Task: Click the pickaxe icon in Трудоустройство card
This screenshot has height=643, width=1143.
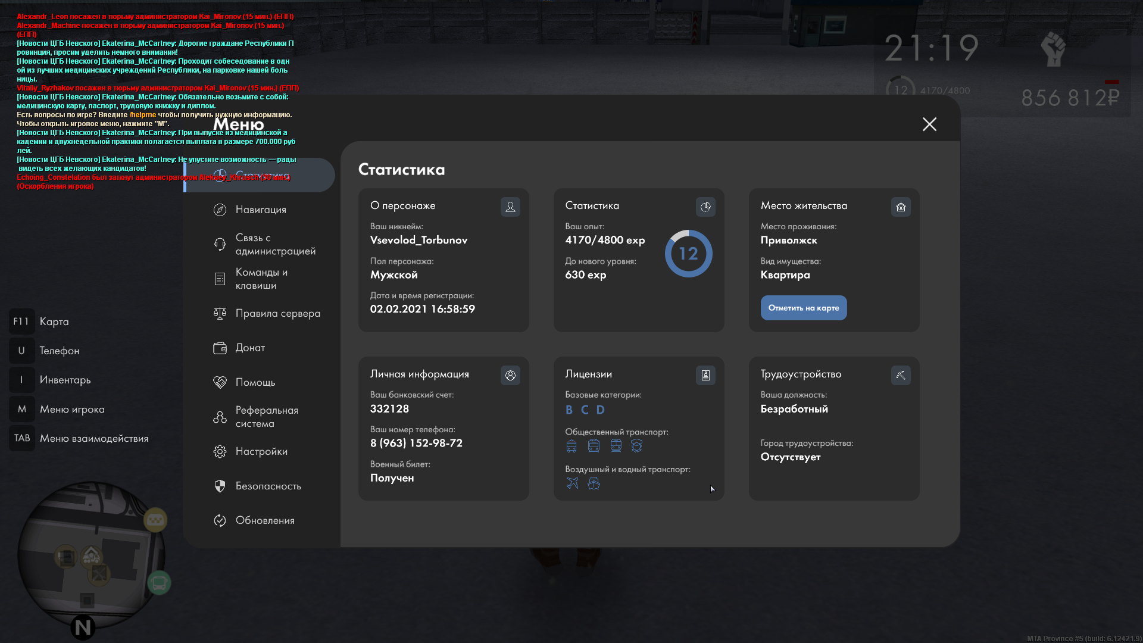Action: (x=901, y=376)
